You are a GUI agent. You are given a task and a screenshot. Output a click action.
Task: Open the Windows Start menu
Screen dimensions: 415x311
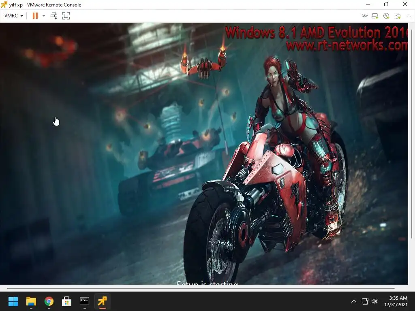point(13,301)
